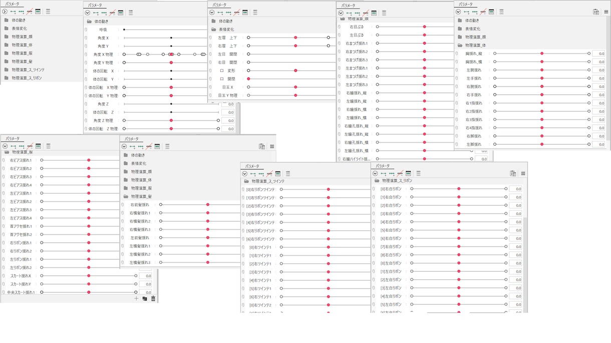611x343 pixels.
Task: Click the [8]右白リボン slider
Action: click(459, 255)
